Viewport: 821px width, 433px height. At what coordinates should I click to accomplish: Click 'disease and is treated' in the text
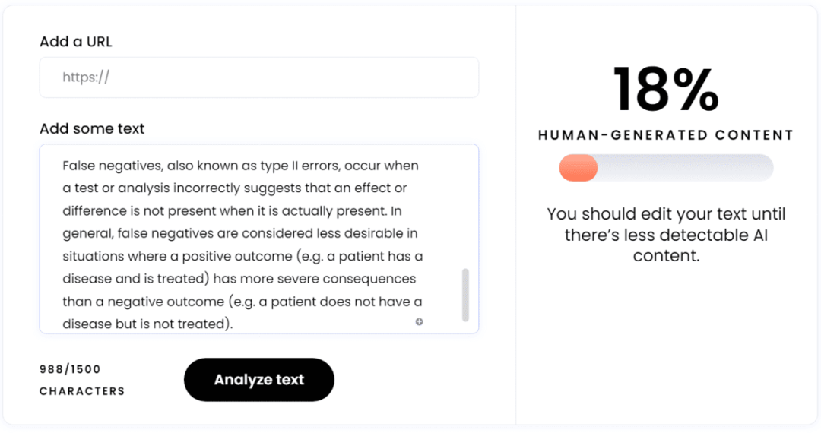pyautogui.click(x=129, y=279)
